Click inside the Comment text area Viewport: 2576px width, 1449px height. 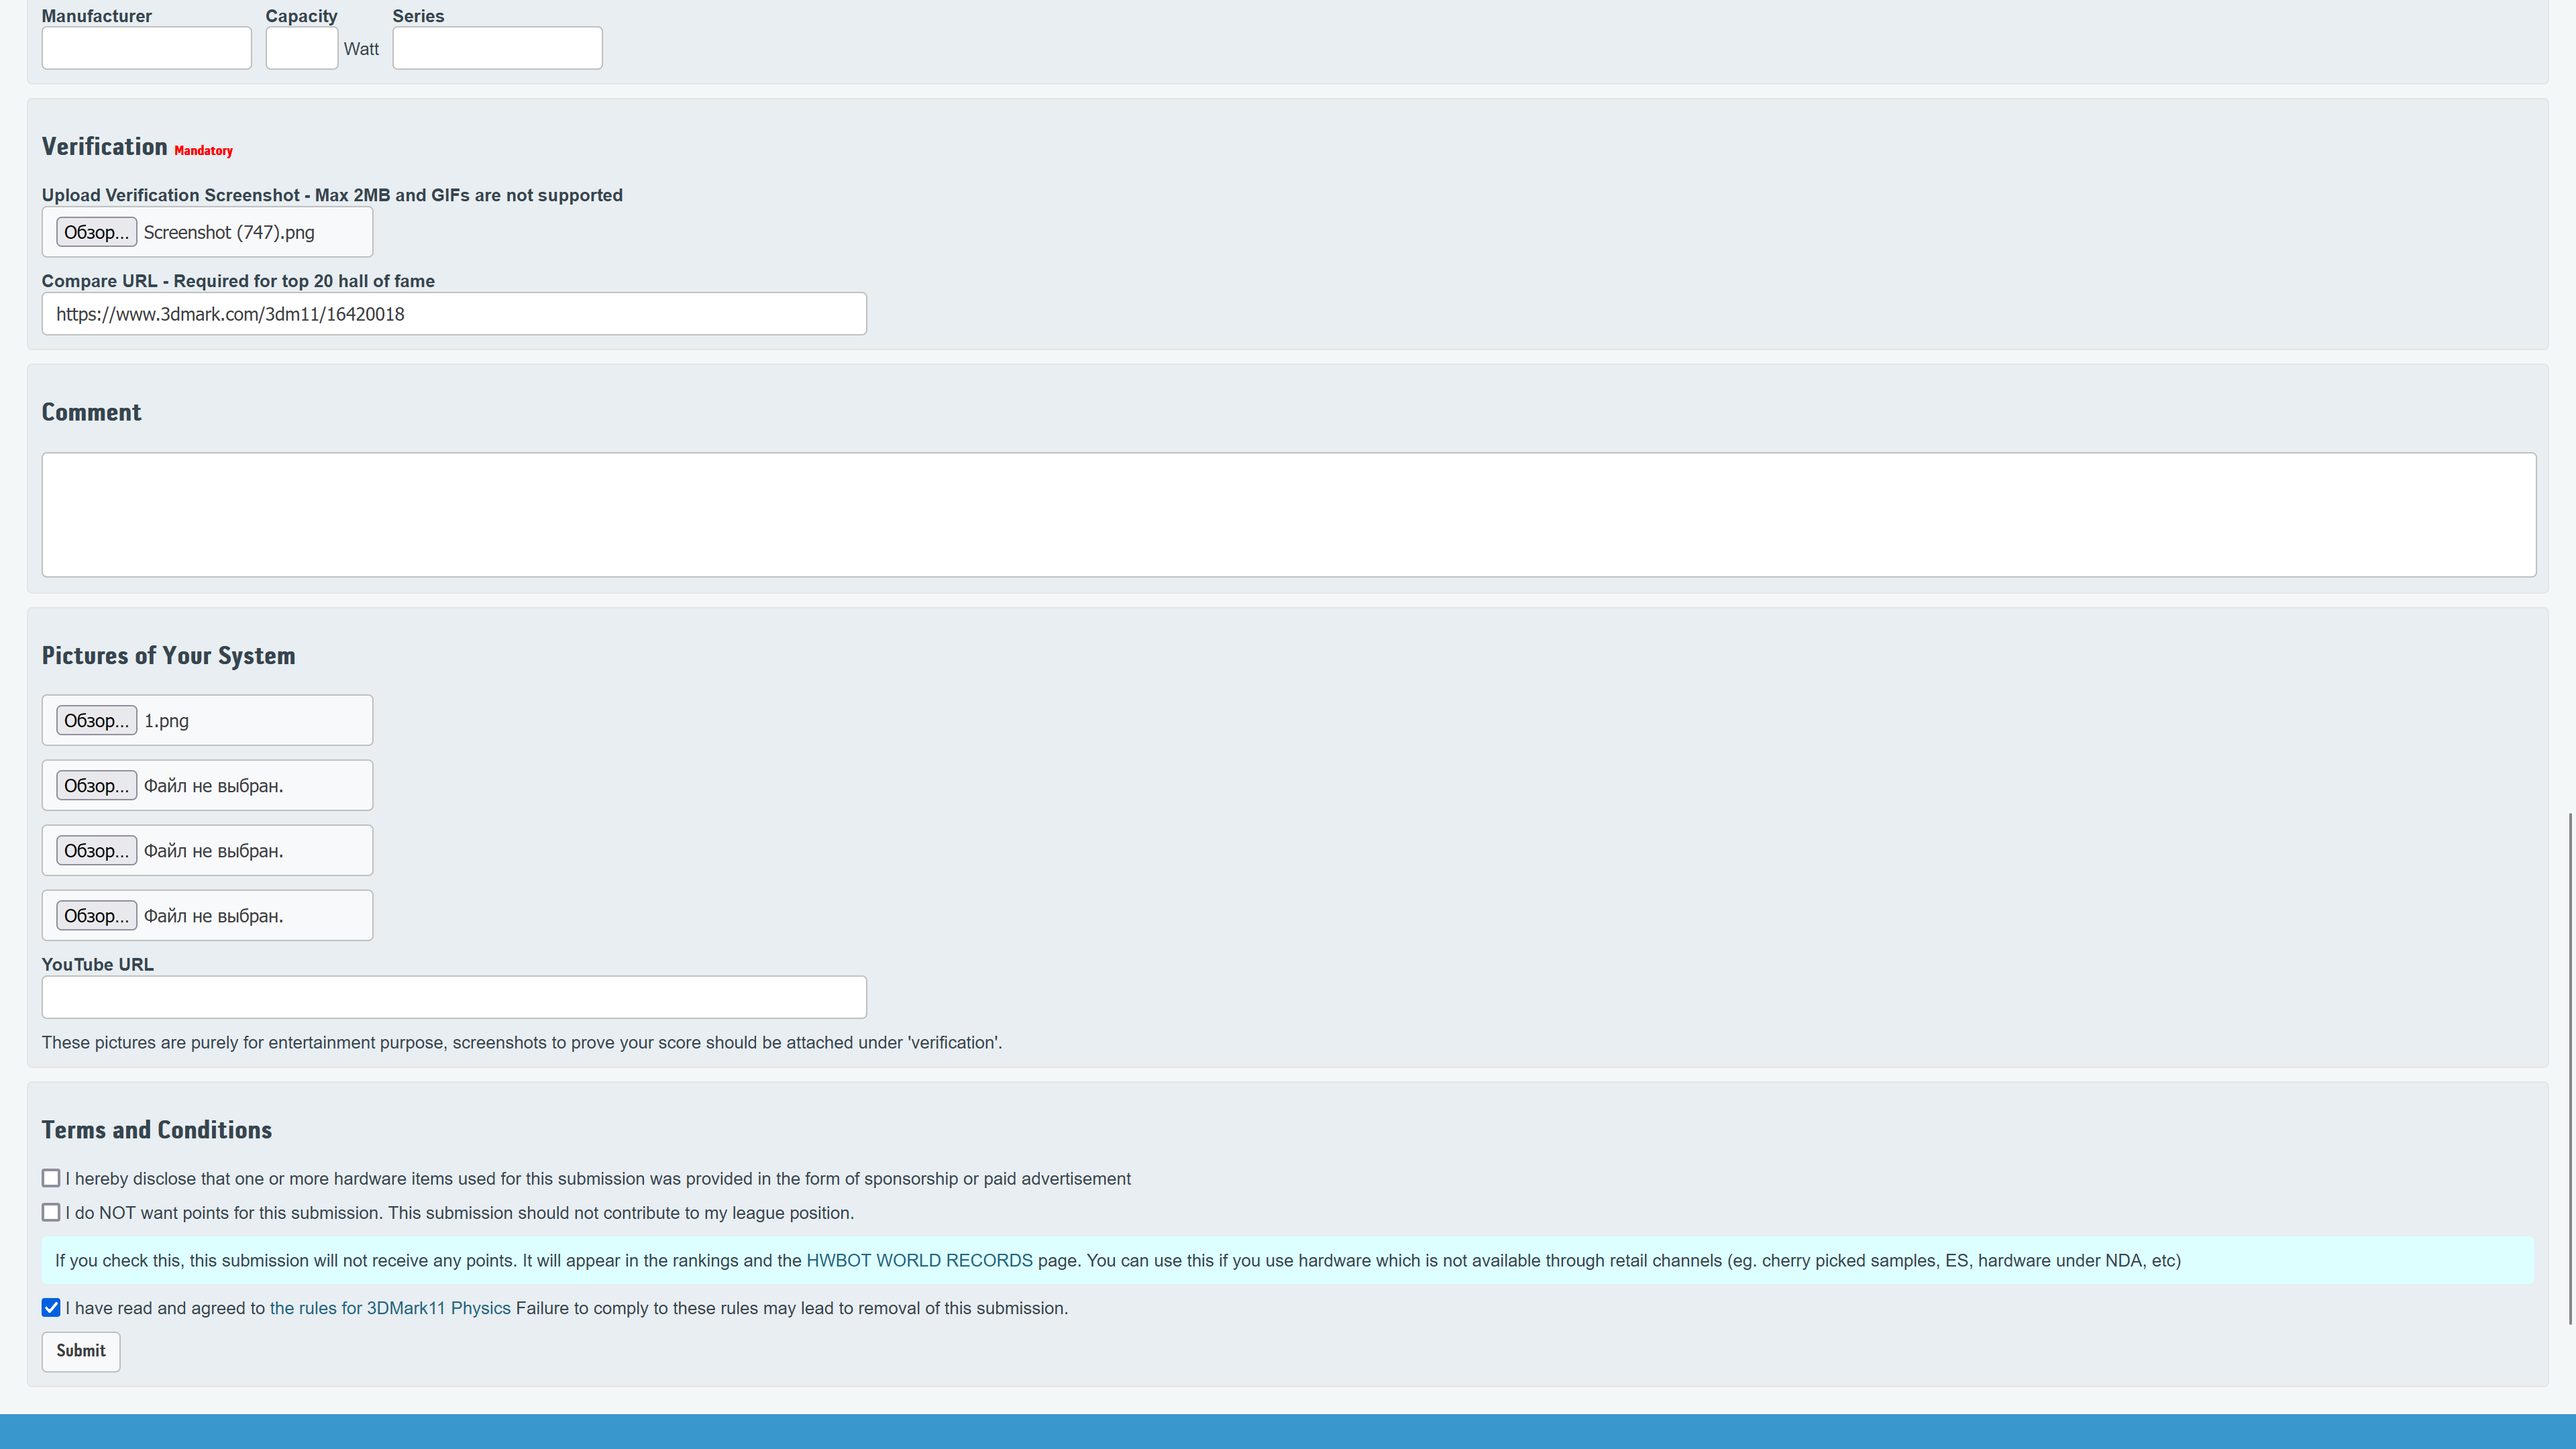(1288, 514)
